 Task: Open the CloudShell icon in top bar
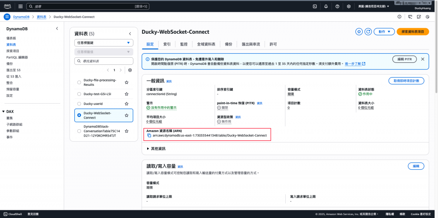[x=314, y=6]
